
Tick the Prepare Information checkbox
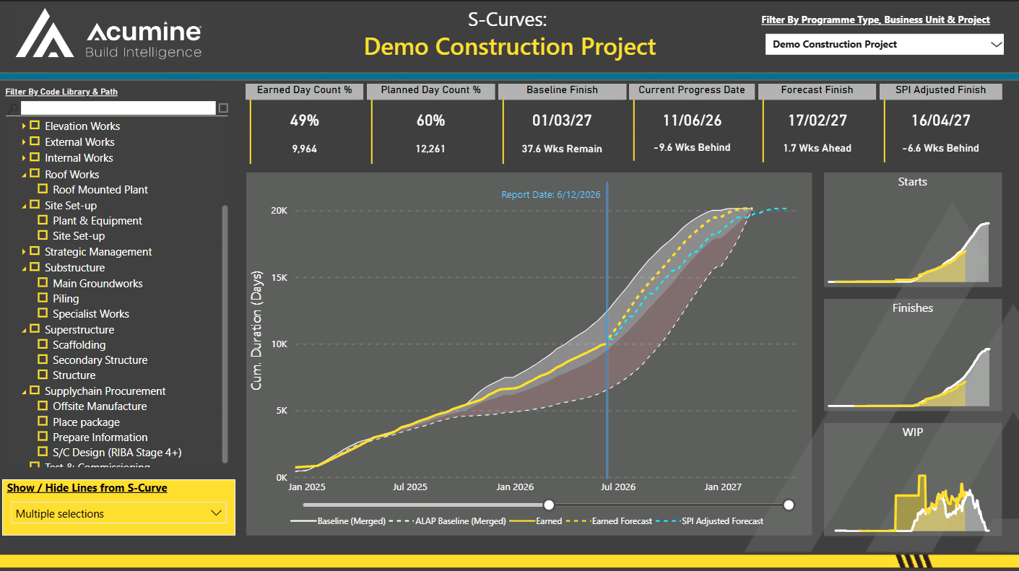coord(43,437)
